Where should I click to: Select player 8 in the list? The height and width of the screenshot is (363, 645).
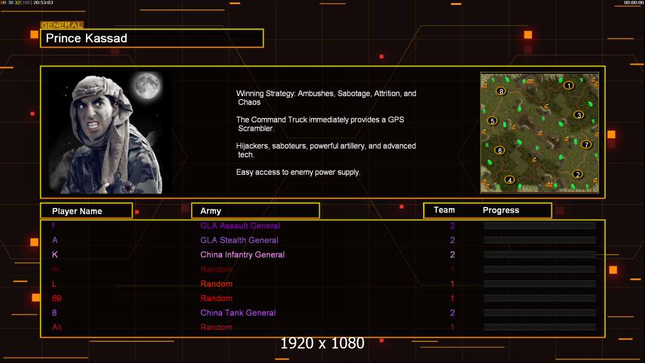tap(54, 312)
